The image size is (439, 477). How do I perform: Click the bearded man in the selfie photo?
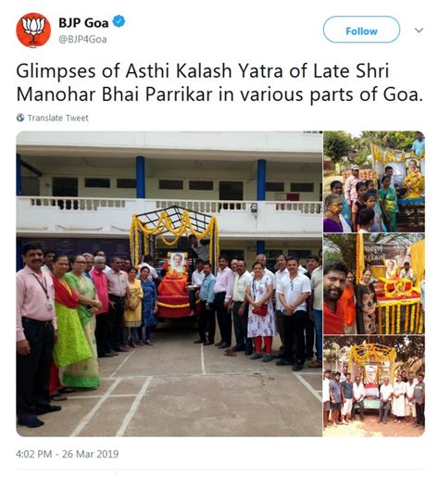coord(334,296)
